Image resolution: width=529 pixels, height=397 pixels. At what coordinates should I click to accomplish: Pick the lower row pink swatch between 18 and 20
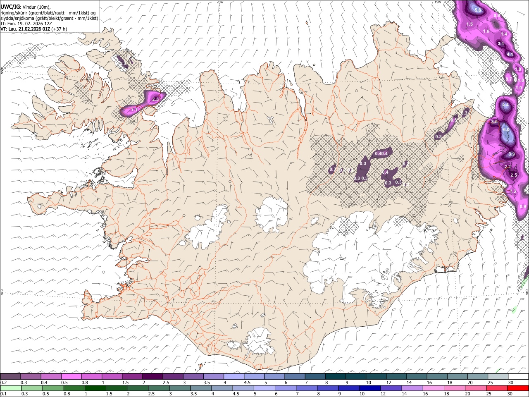pos(454,388)
